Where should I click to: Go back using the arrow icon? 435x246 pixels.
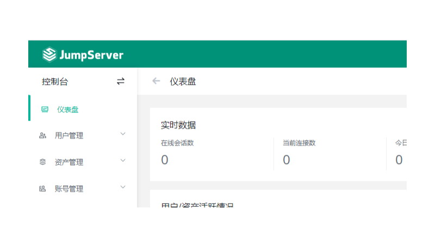click(156, 81)
